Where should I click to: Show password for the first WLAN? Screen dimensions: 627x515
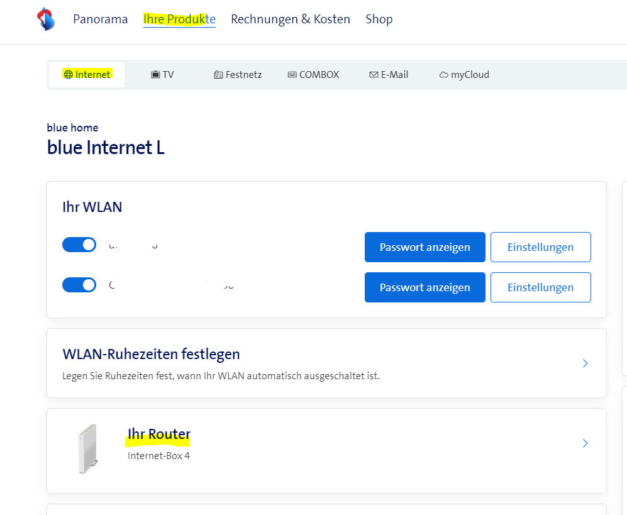pos(424,247)
